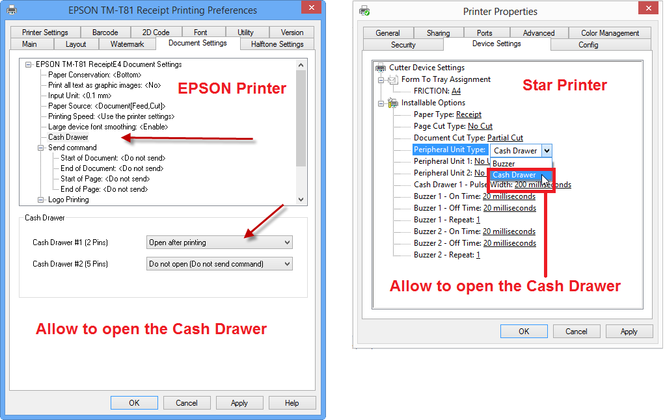Open the Watermark tab
Image resolution: width=665 pixels, height=420 pixels.
pyautogui.click(x=128, y=44)
